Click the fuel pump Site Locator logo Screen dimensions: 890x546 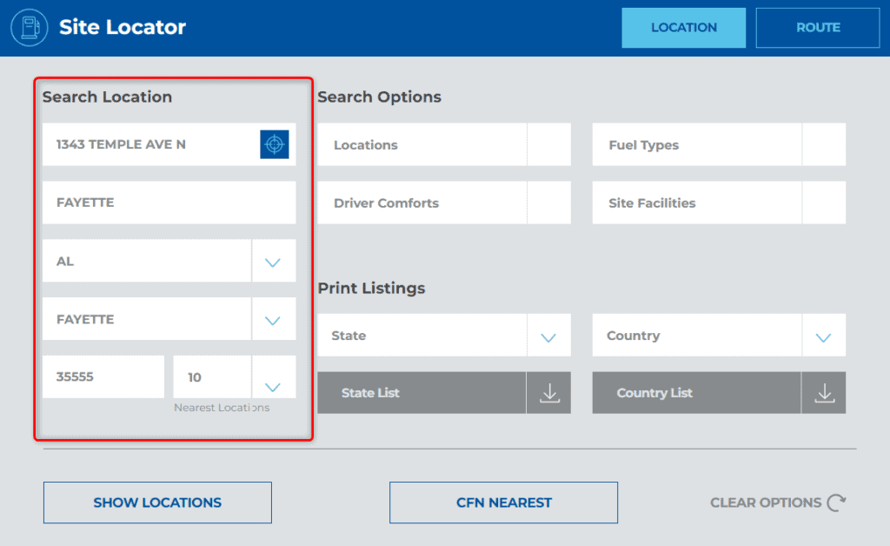pyautogui.click(x=30, y=27)
